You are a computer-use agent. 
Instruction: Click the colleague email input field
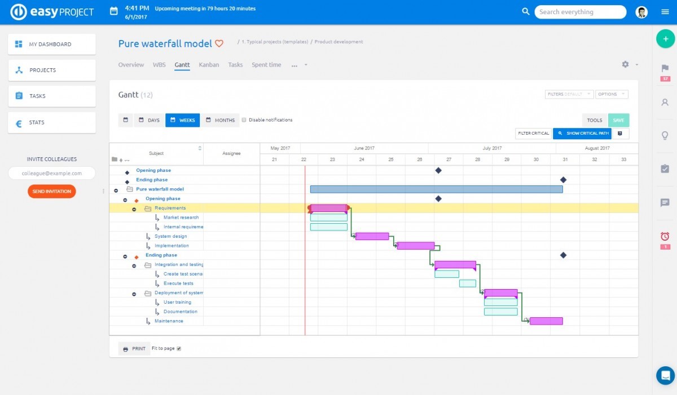click(51, 173)
